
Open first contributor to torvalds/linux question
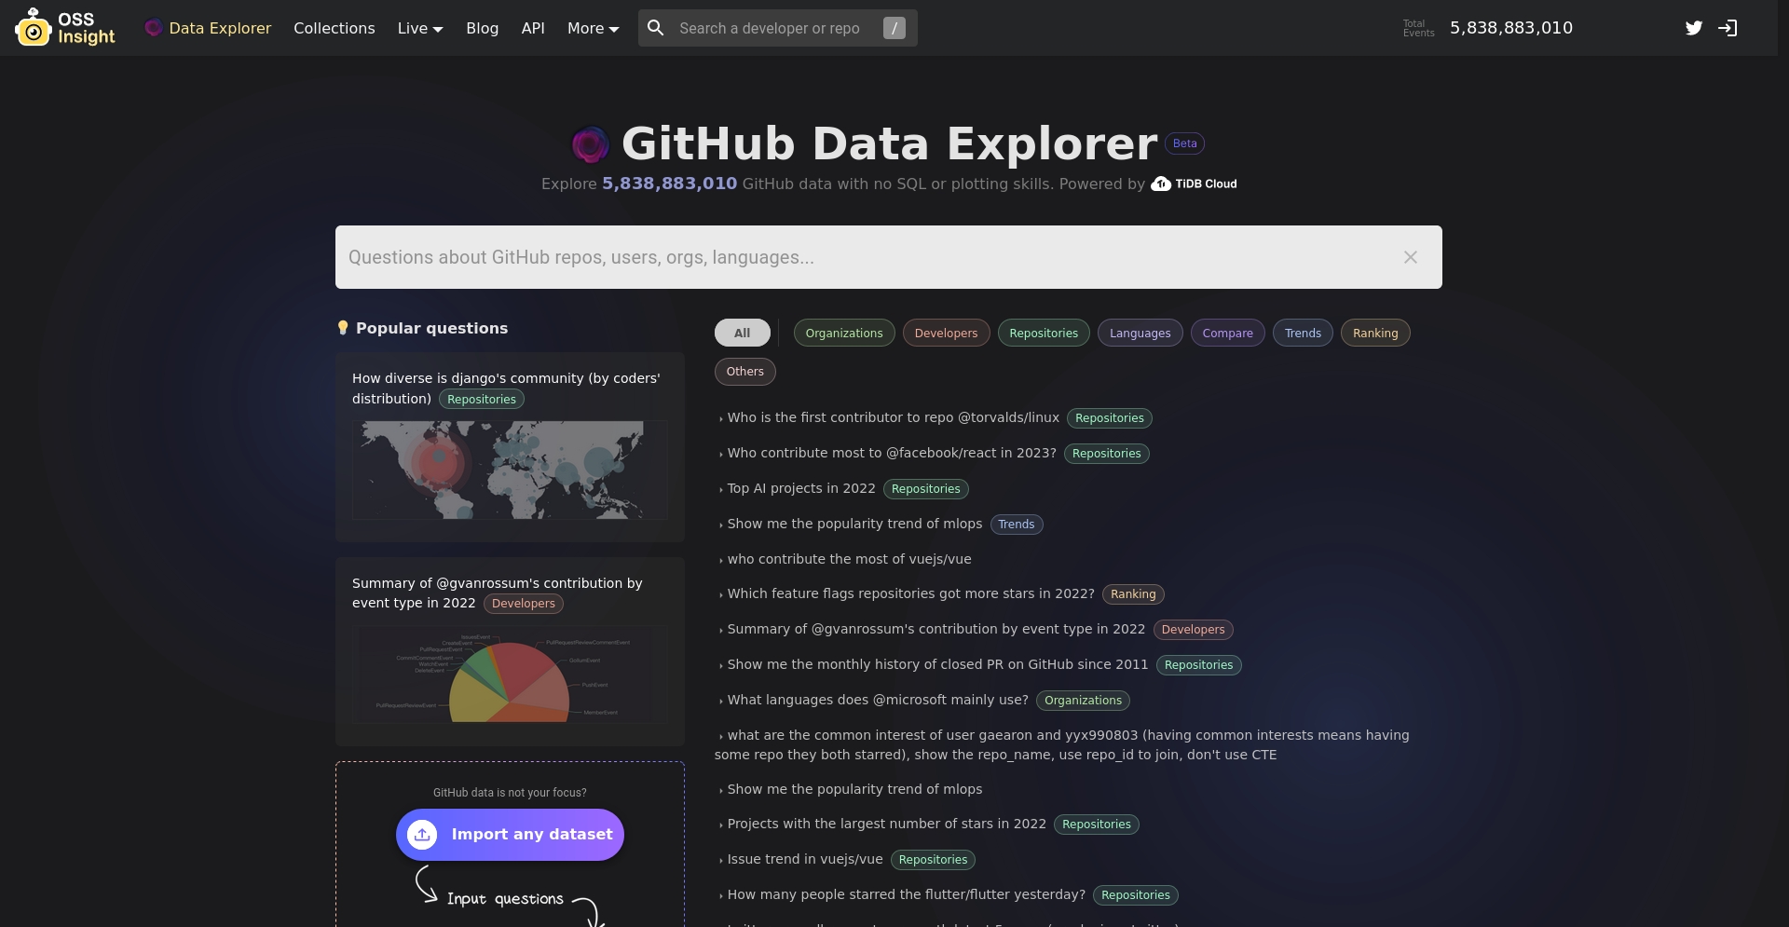[893, 417]
